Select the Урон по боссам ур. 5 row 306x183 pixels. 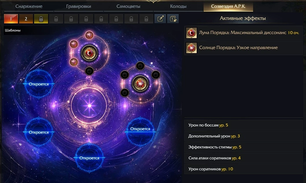pyautogui.click(x=243, y=125)
